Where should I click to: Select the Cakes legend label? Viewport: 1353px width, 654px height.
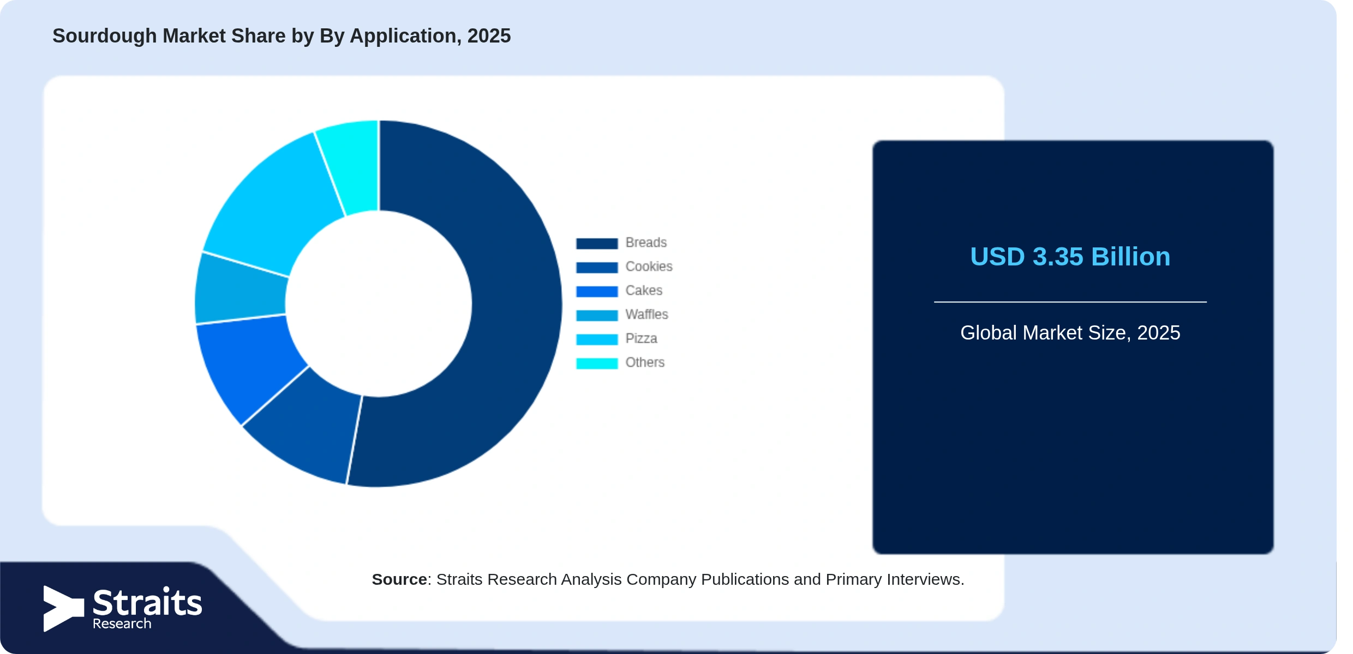(644, 290)
